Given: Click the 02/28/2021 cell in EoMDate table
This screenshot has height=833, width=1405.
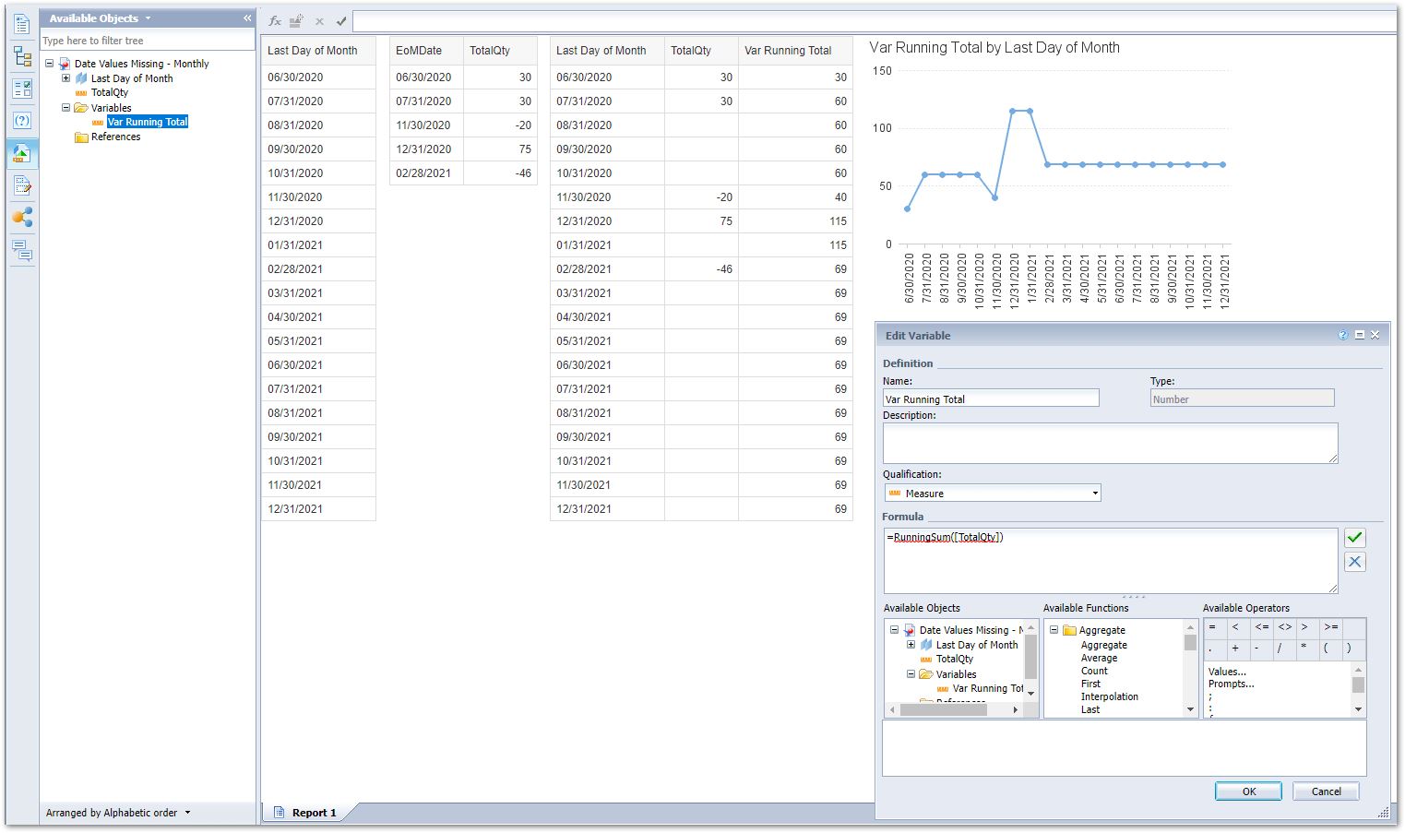Looking at the screenshot, I should (x=426, y=173).
